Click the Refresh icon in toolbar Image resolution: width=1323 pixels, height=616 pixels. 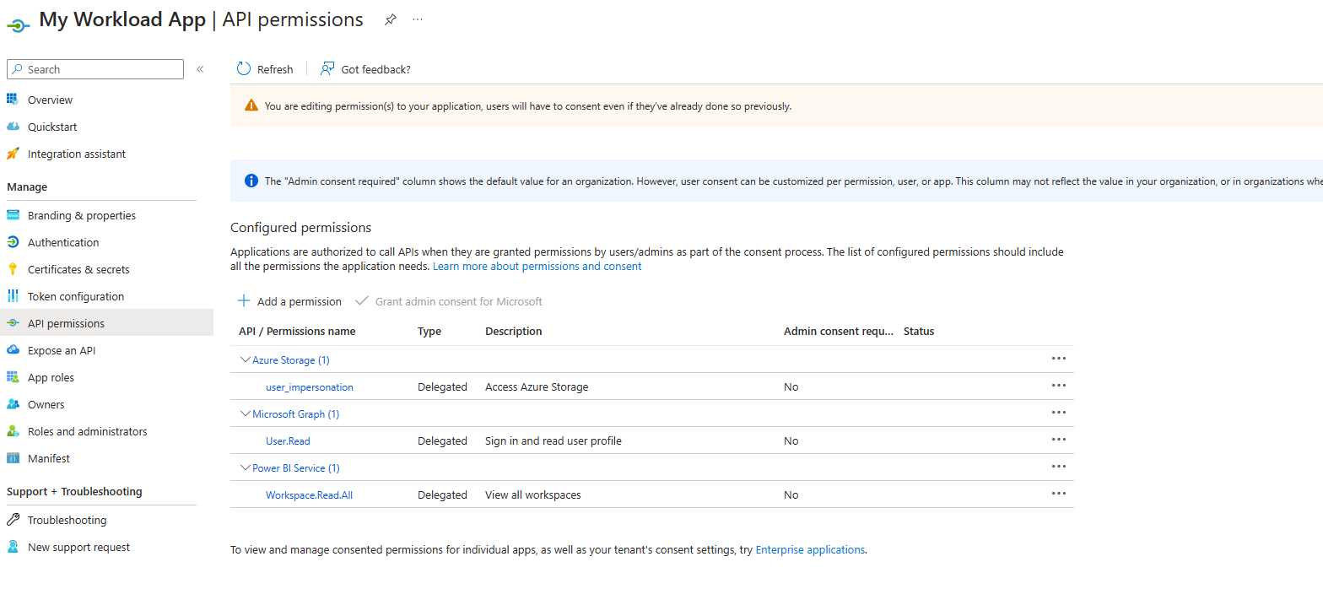pyautogui.click(x=244, y=69)
